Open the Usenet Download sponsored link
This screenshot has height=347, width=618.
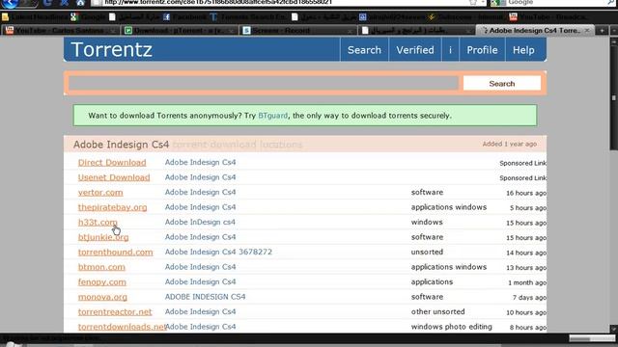click(114, 177)
